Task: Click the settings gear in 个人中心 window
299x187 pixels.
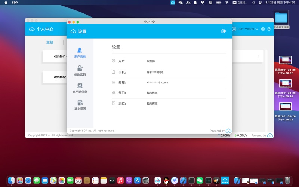Action: pos(263,29)
